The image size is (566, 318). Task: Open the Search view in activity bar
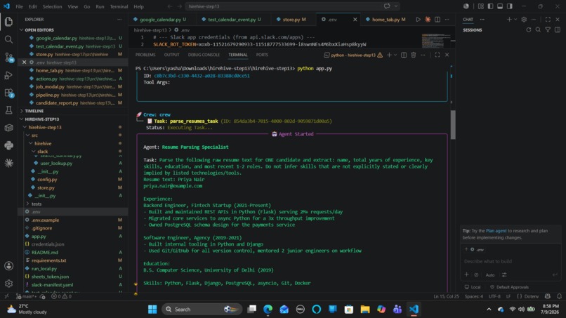pos(8,39)
